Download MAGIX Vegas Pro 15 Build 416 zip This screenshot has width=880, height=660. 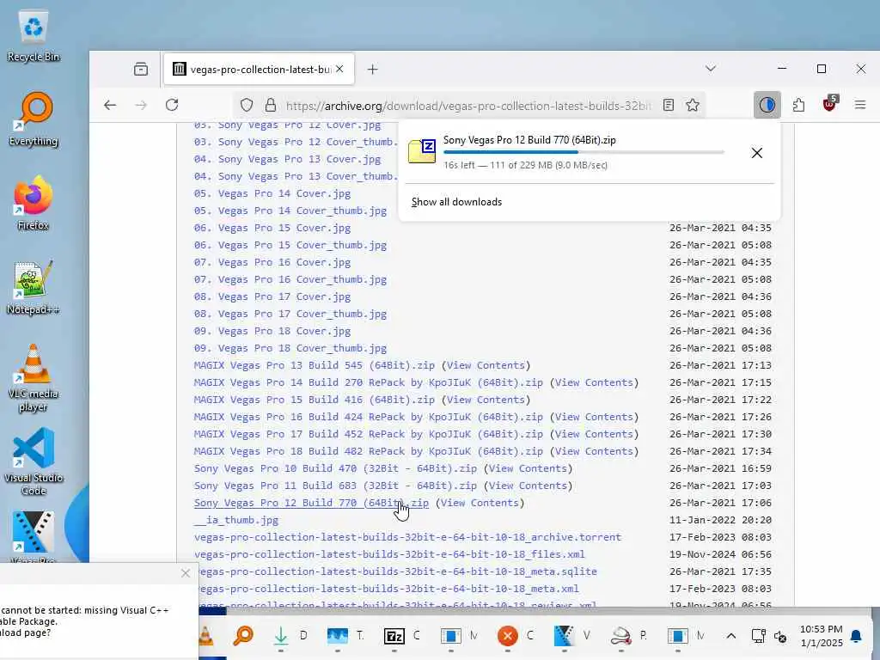pos(315,400)
